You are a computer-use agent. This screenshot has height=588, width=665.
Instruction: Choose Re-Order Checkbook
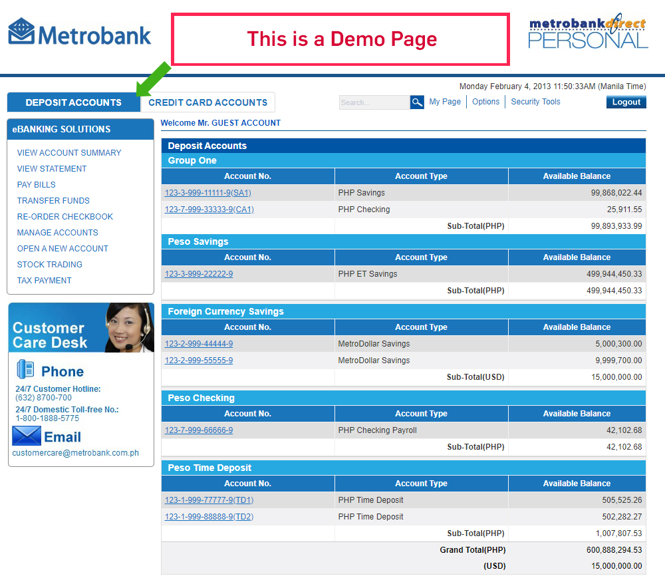[x=65, y=217]
